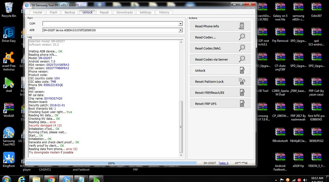Open the j700f_base archive on desktop
The image size is (329, 182).
coord(298,85)
